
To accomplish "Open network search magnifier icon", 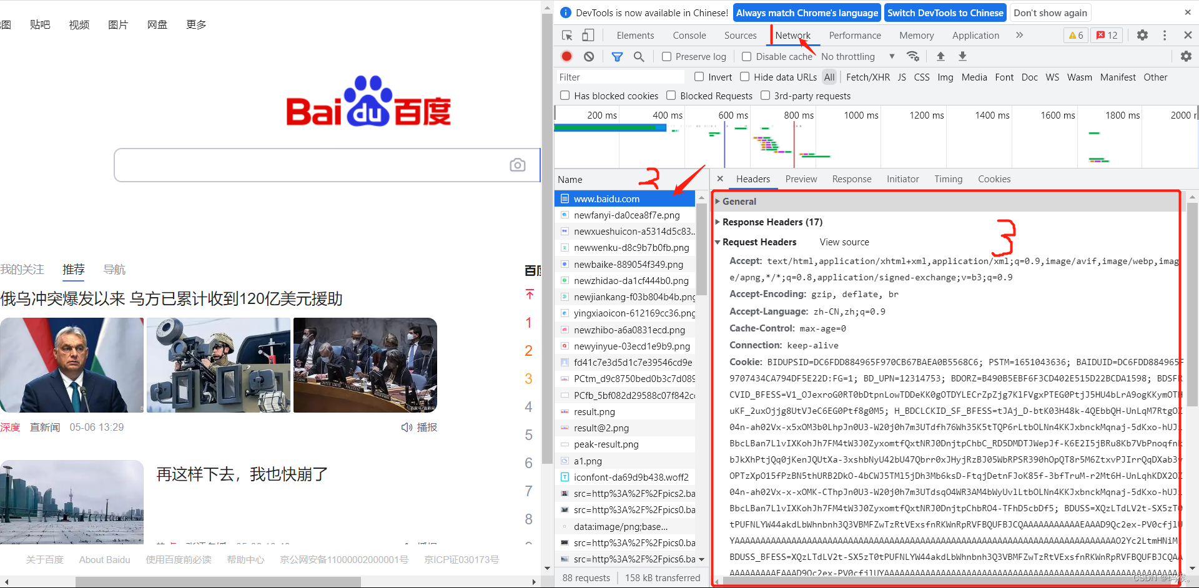I will 639,57.
